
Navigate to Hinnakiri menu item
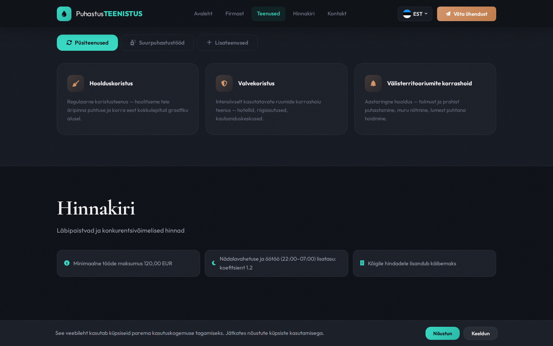click(x=304, y=14)
